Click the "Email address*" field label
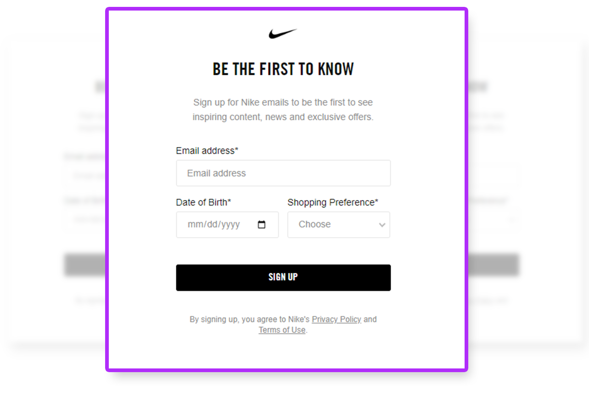Image resolution: width=589 pixels, height=396 pixels. pos(207,151)
